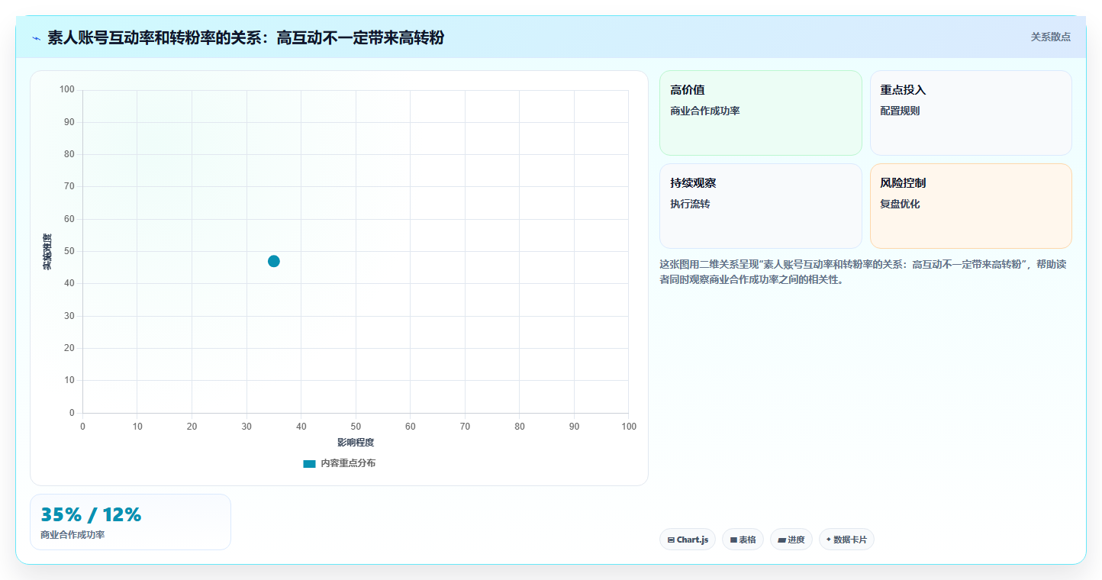1102x580 pixels.
Task: Toggle the 内容重点分布 legend swatch
Action: click(x=309, y=463)
